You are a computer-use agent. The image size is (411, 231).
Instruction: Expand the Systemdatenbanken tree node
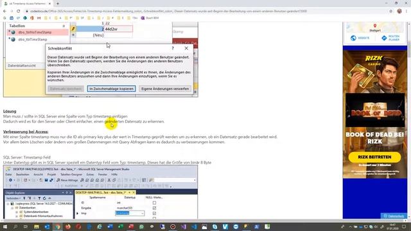click(x=17, y=212)
